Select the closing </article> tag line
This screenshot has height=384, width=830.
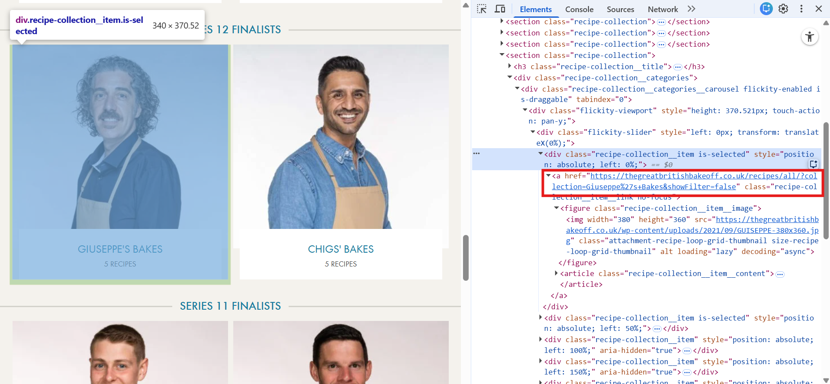581,284
